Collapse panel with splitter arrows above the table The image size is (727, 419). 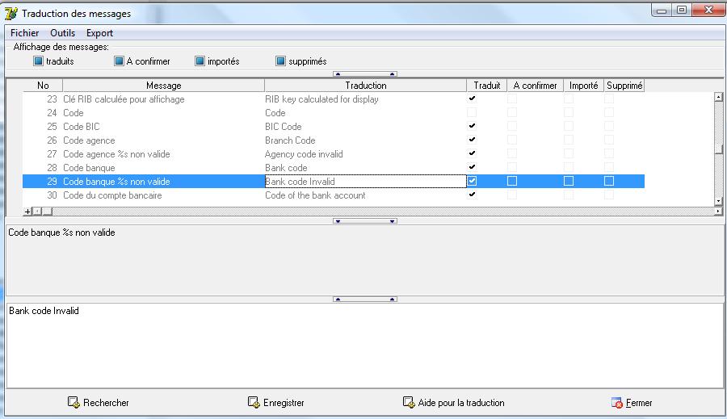[x=365, y=73]
